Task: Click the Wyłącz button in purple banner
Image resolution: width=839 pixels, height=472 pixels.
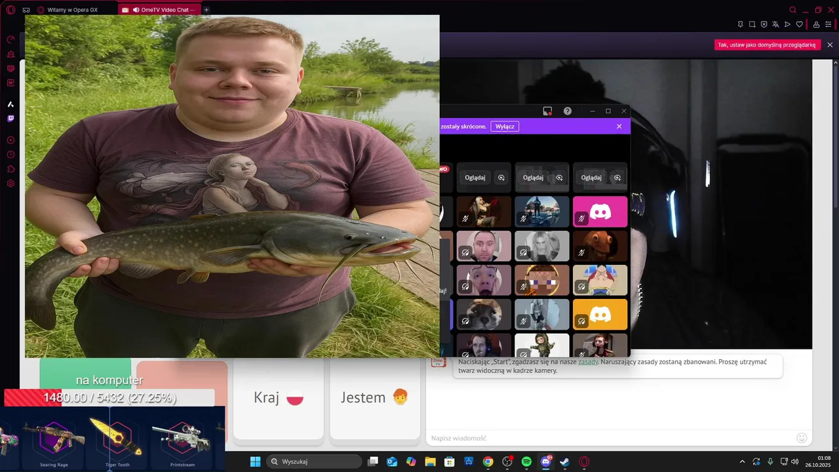Action: [x=505, y=127]
